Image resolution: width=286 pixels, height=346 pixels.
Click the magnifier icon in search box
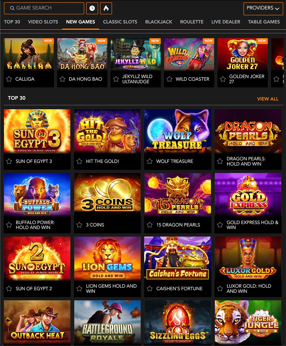click(12, 8)
